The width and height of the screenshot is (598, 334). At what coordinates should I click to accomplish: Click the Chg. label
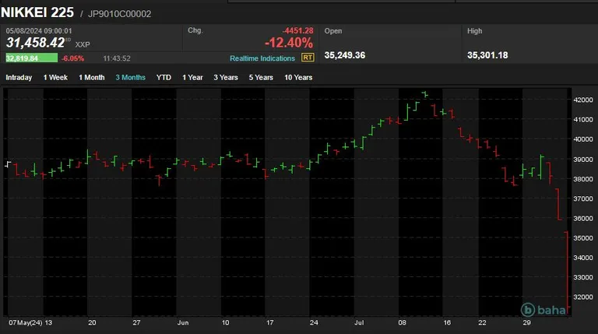[195, 30]
